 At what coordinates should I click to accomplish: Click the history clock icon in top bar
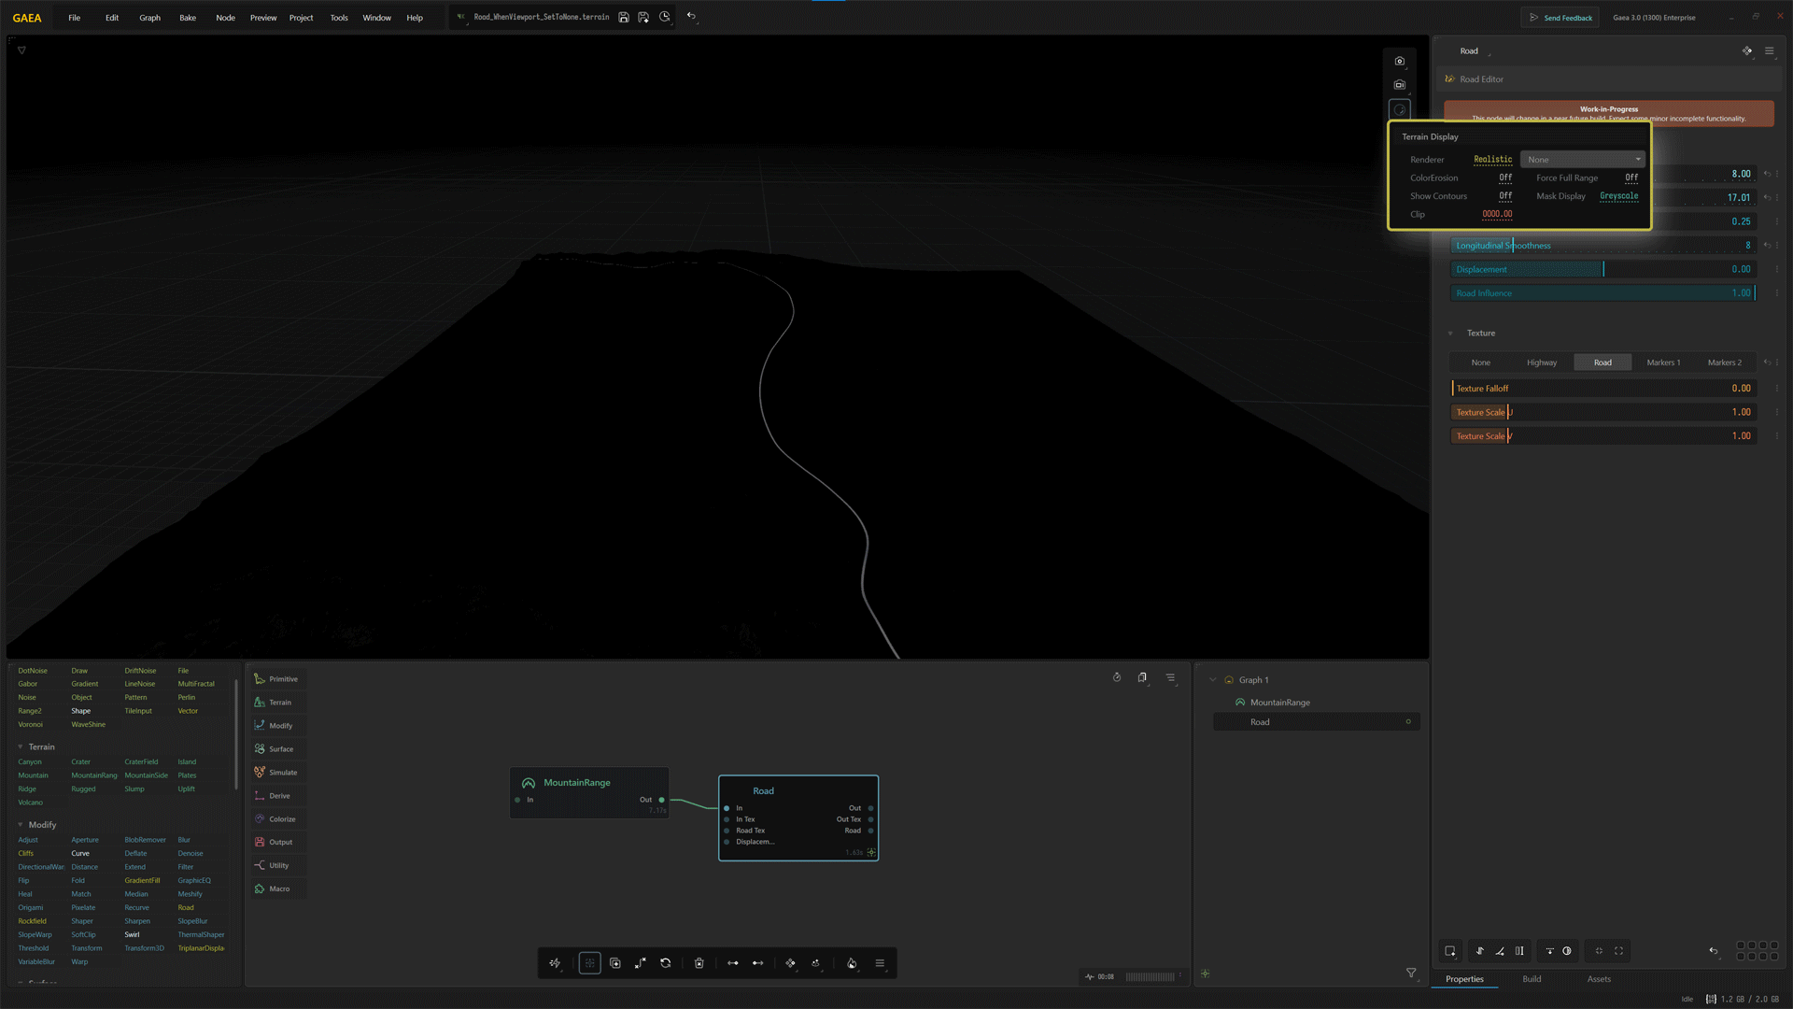click(x=665, y=17)
